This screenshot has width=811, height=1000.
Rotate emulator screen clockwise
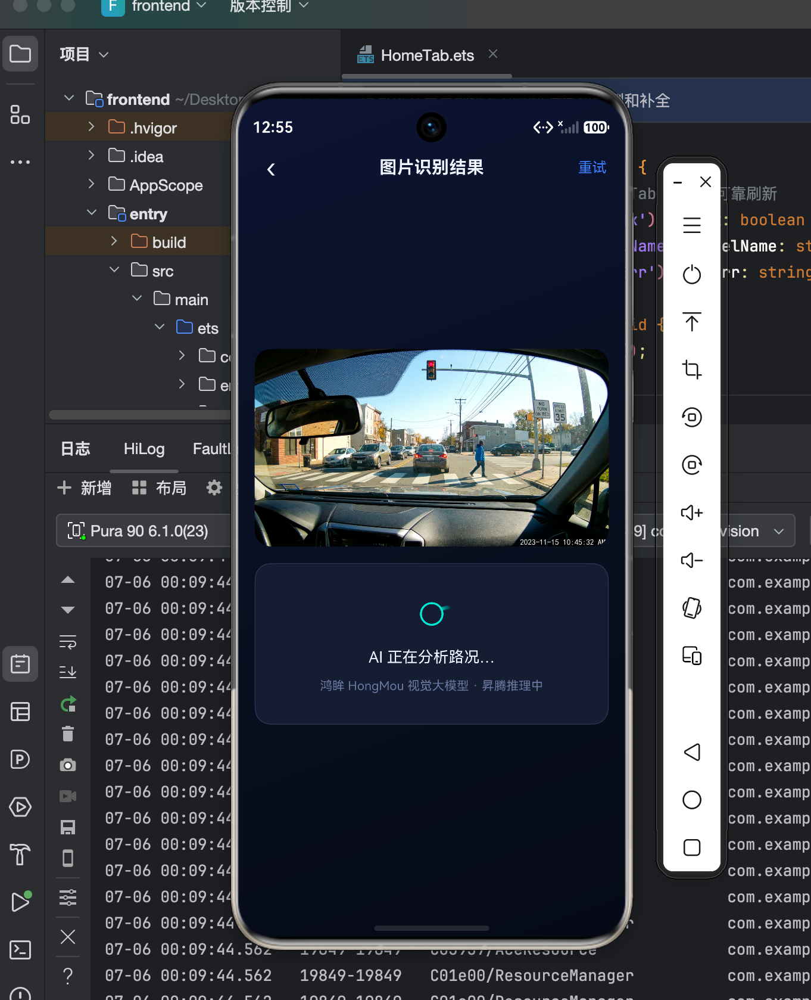click(692, 465)
